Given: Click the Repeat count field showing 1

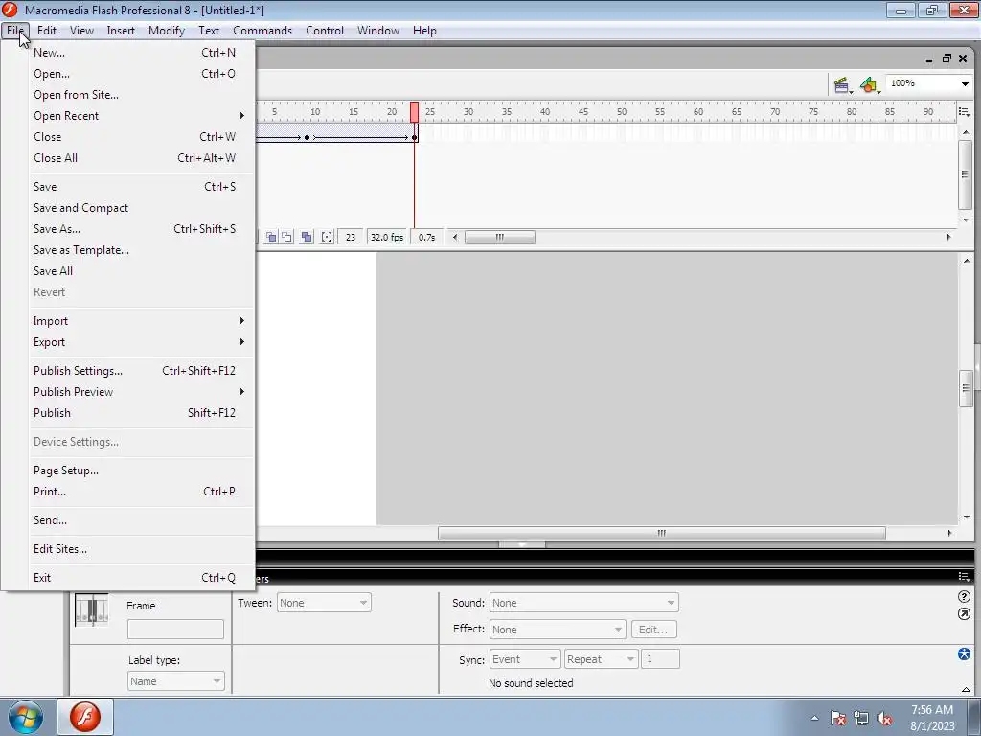Looking at the screenshot, I should point(660,659).
